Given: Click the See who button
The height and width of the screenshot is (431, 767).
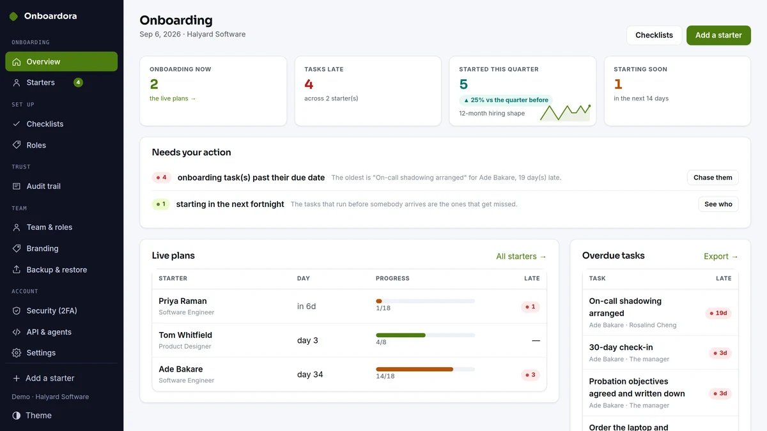Looking at the screenshot, I should (x=718, y=204).
